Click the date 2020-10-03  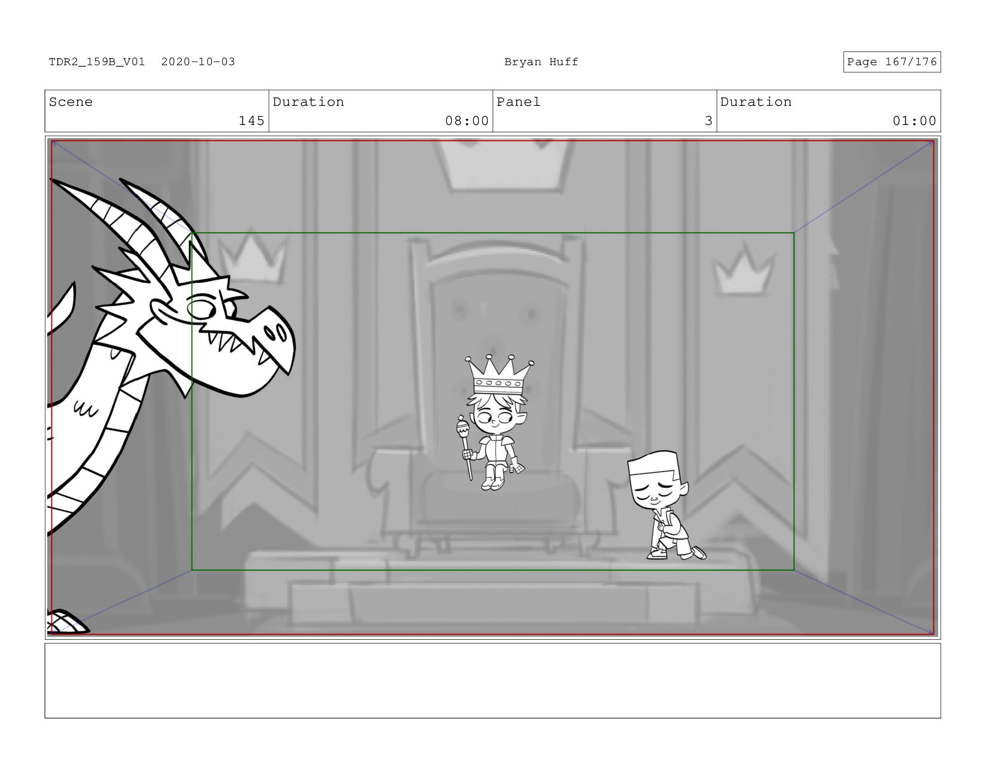pyautogui.click(x=198, y=62)
